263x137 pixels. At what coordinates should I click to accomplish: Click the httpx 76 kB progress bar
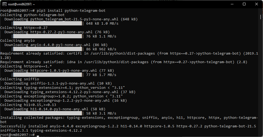48,36
